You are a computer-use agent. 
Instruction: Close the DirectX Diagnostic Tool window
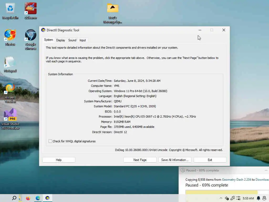pyautogui.click(x=224, y=30)
